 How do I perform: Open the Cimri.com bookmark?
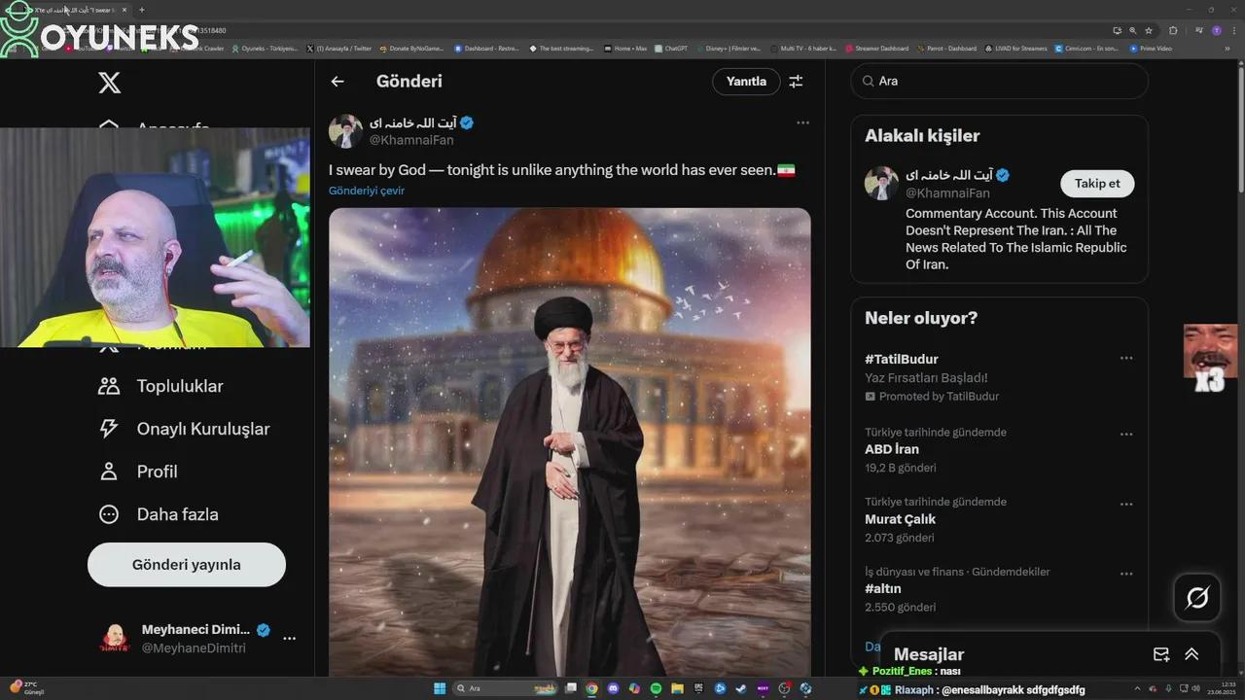pyautogui.click(x=1086, y=48)
